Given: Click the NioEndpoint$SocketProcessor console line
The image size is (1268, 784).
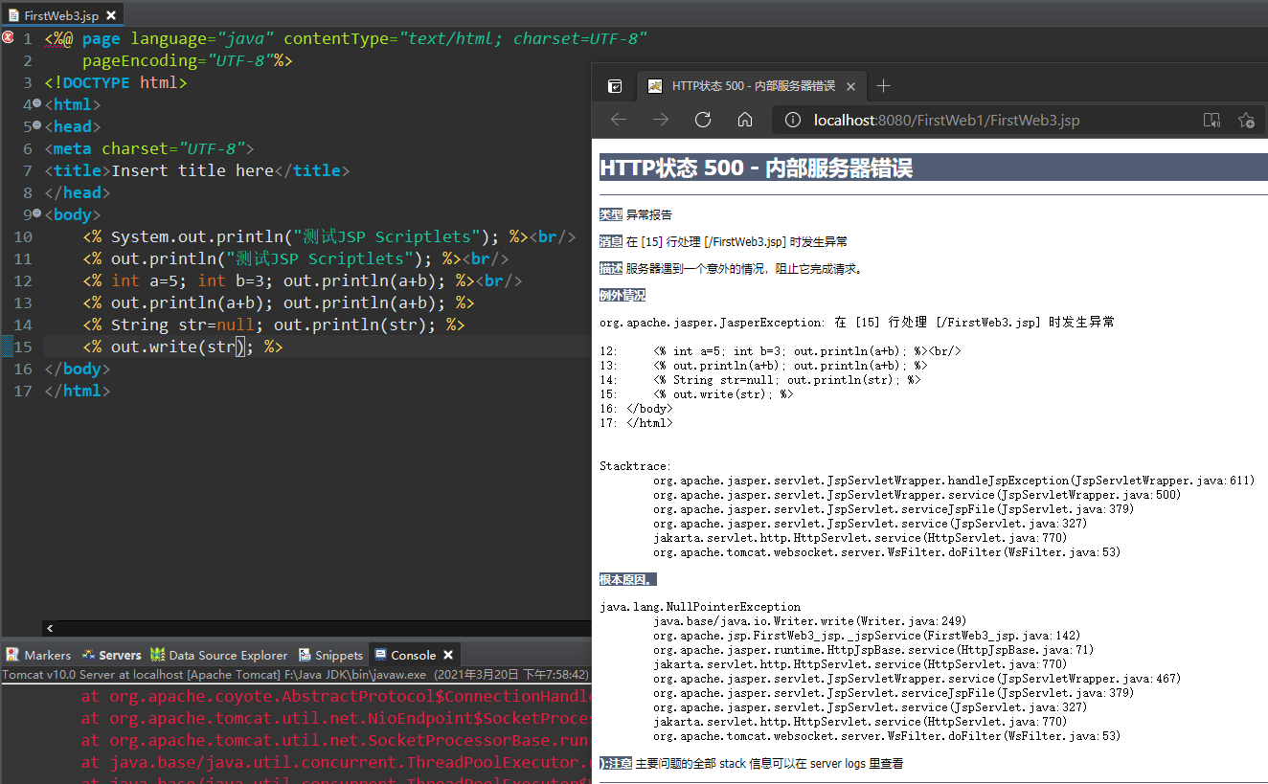Looking at the screenshot, I should point(335,719).
